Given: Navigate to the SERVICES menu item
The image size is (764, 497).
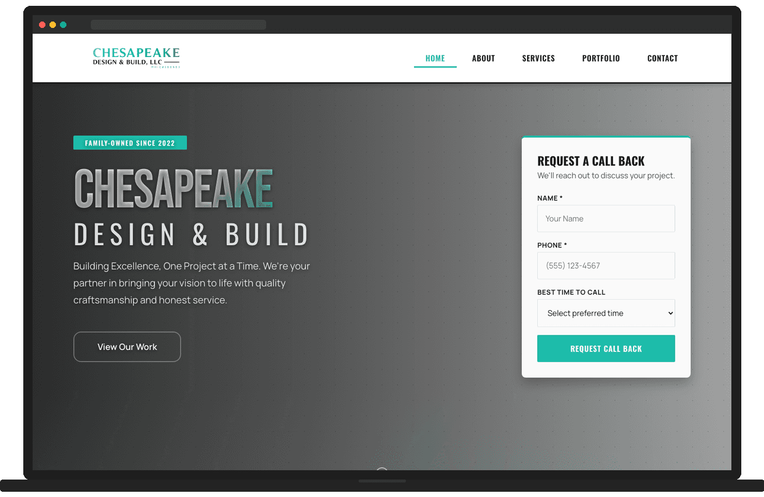Looking at the screenshot, I should tap(538, 58).
